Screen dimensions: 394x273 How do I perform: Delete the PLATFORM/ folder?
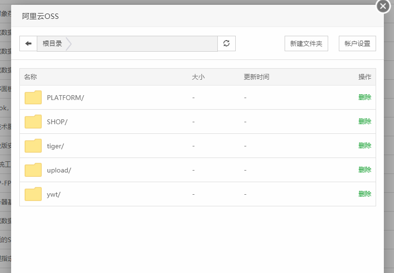364,97
